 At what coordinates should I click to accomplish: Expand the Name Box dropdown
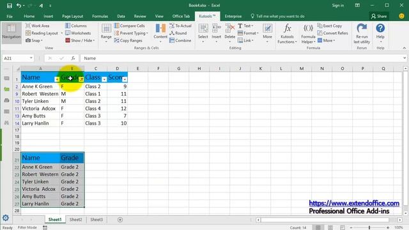tap(31, 58)
